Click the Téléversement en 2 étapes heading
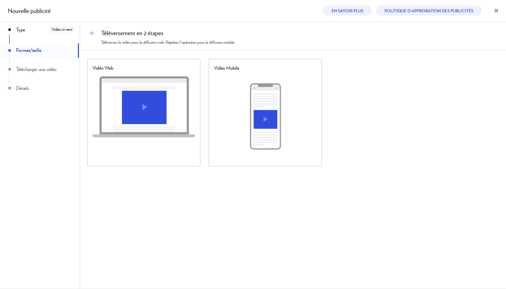Screen dimensions: 506x289 [132, 33]
